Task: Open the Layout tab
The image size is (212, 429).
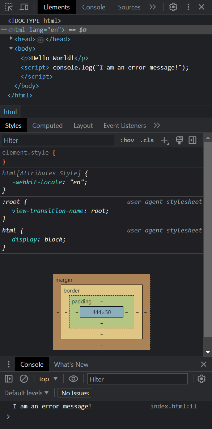Action: pyautogui.click(x=83, y=126)
